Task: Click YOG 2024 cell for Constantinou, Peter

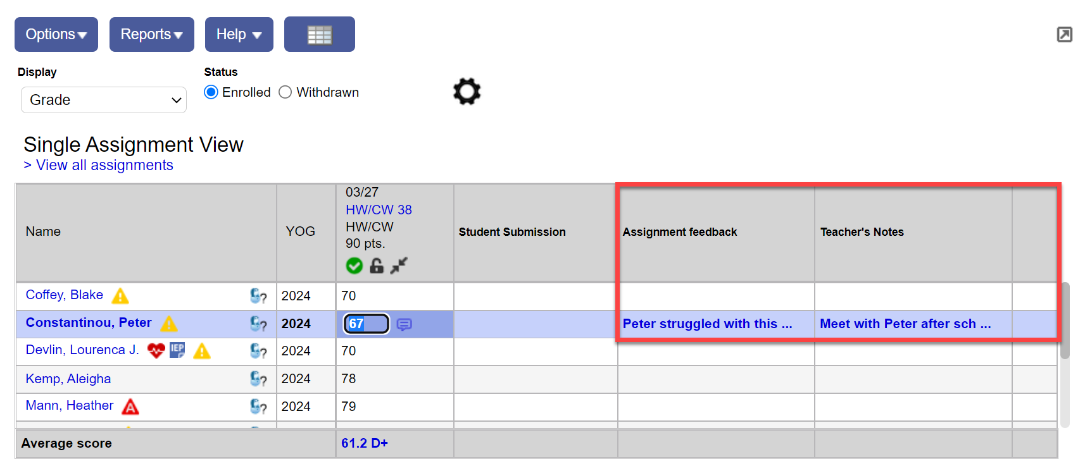Action: click(306, 324)
